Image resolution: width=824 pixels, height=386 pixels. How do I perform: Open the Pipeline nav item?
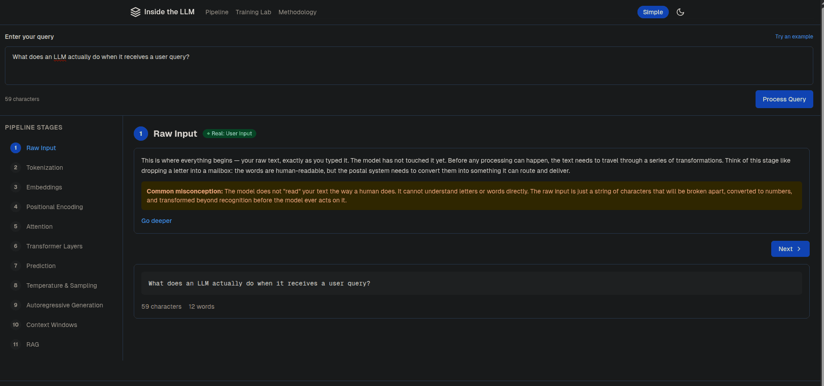[217, 12]
